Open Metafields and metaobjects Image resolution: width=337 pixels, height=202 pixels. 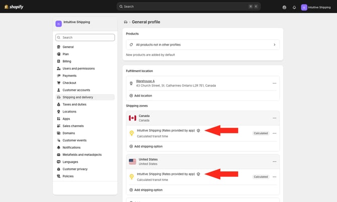pos(82,155)
